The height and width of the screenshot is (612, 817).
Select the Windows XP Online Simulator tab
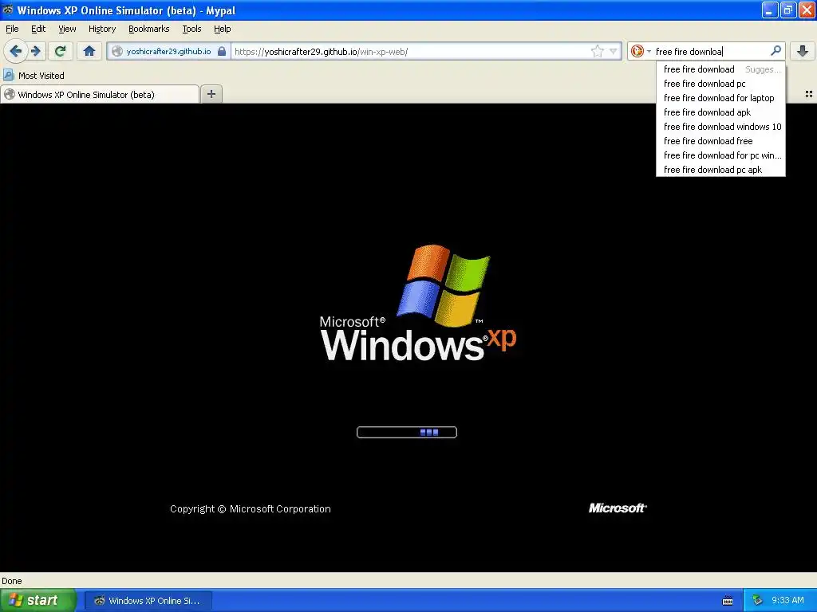(x=99, y=95)
